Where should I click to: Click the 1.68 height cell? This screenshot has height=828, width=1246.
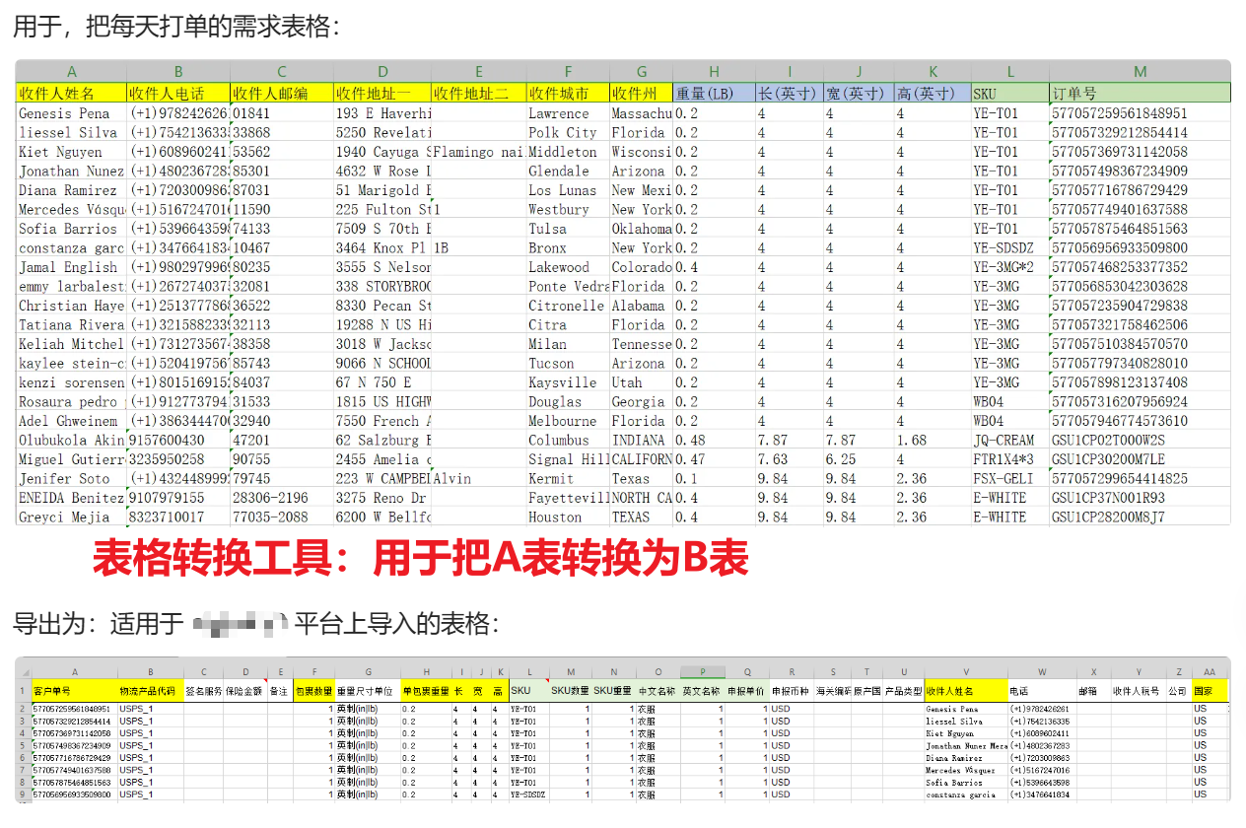point(933,440)
